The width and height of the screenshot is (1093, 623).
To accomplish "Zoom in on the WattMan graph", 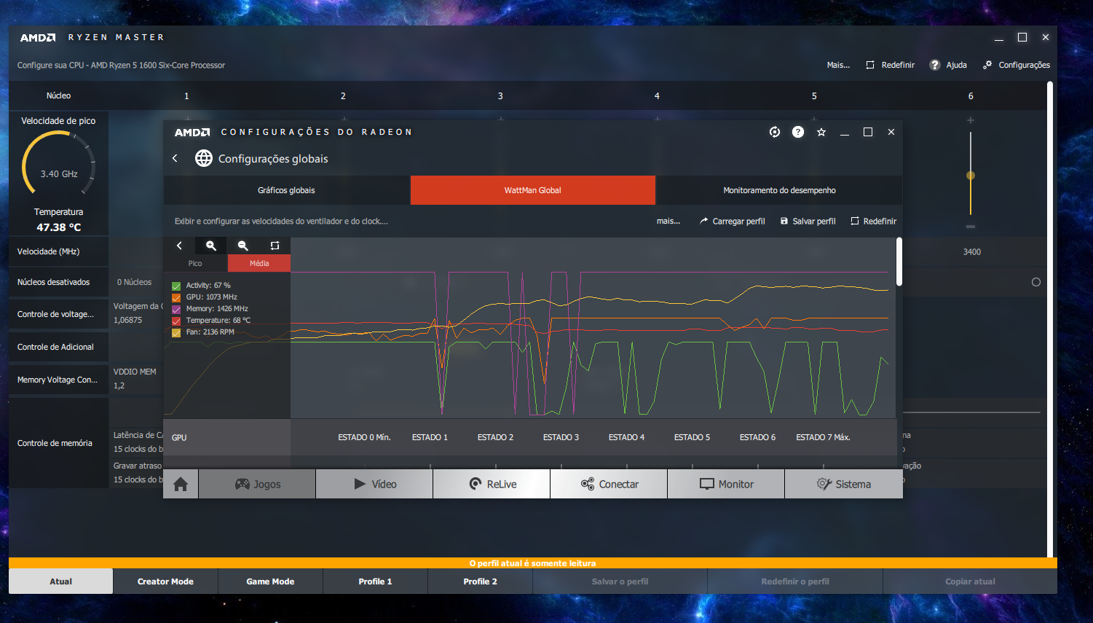I will click(x=211, y=246).
